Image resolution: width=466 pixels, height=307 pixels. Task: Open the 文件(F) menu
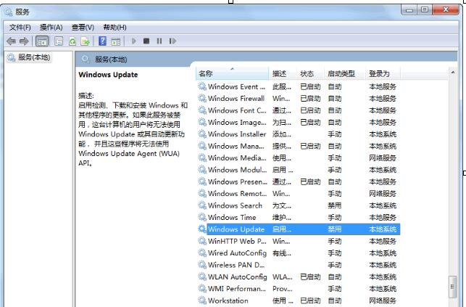click(20, 28)
